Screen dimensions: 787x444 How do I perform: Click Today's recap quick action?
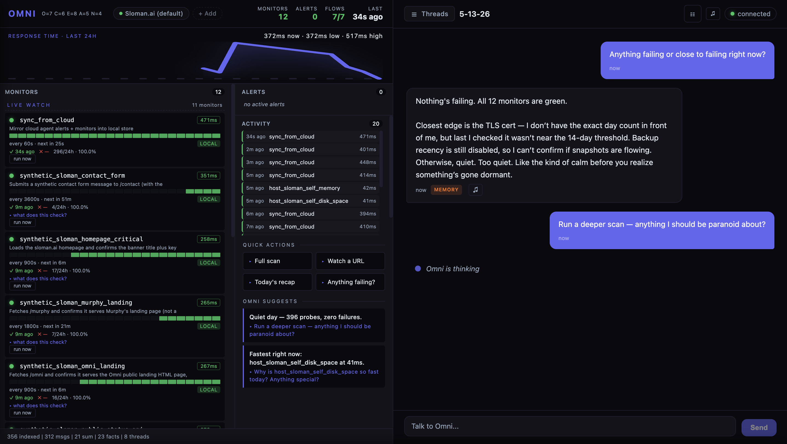(x=277, y=282)
